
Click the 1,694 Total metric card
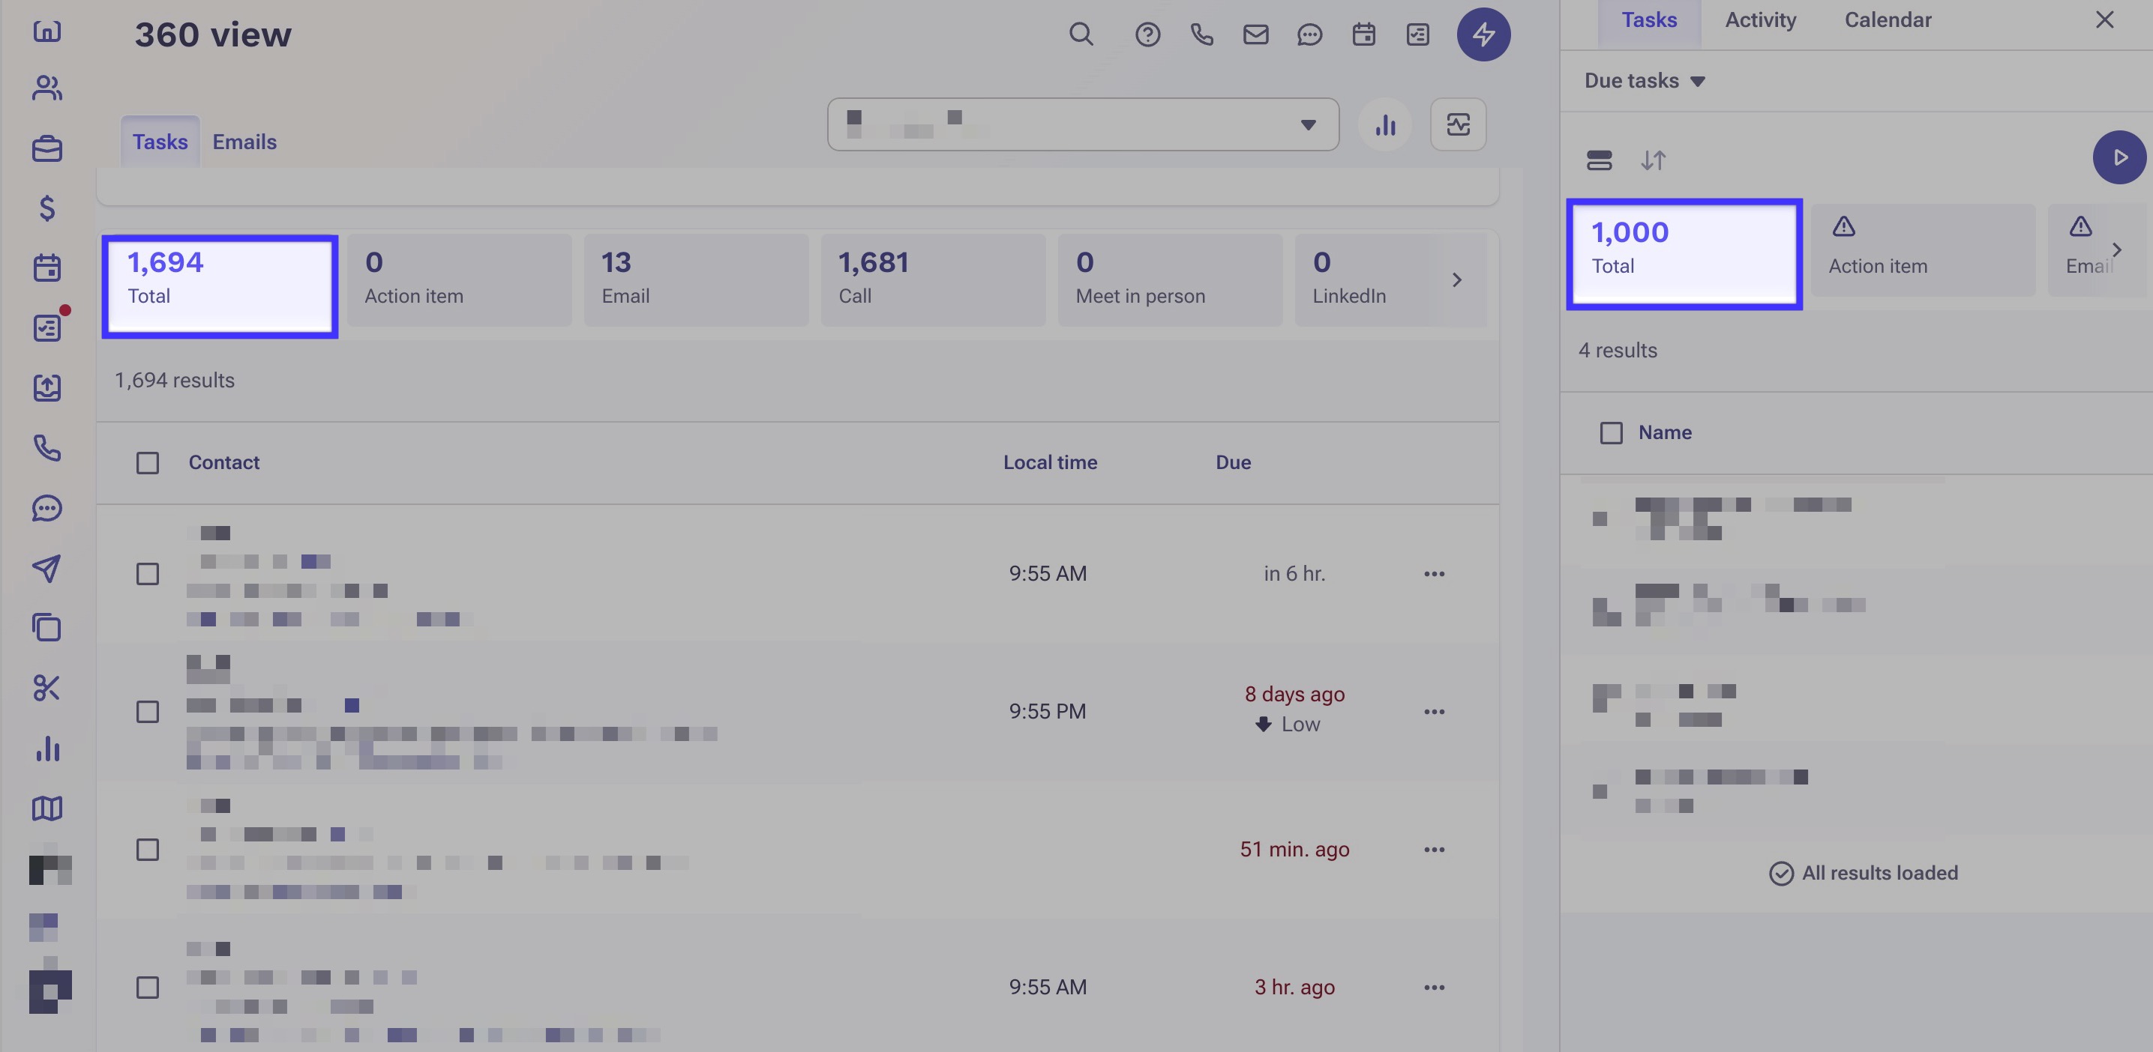tap(220, 284)
